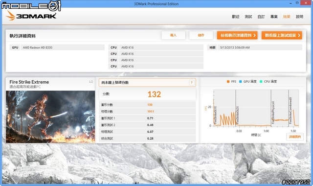Click the 物理分數 value 1911
Viewport: 313px width, 186px height.
coord(151,112)
